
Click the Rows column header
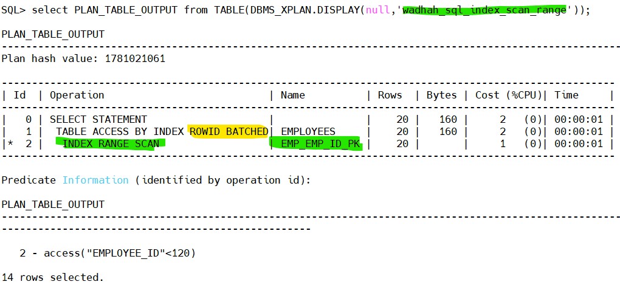point(390,95)
